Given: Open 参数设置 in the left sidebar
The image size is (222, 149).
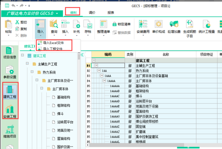Looking at the screenshot, I should click(10, 72).
